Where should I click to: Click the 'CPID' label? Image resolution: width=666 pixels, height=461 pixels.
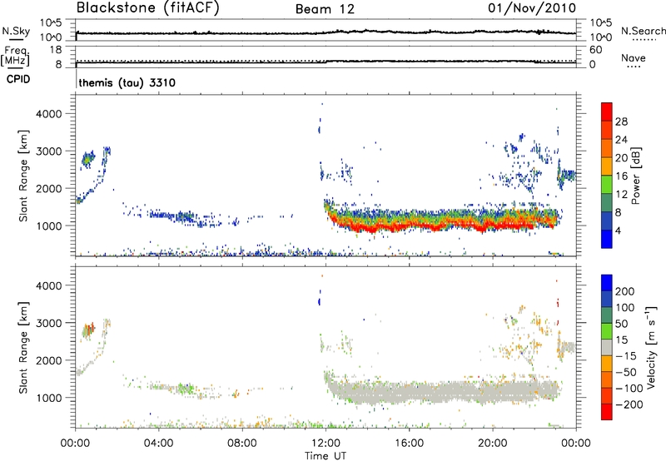click(x=18, y=79)
